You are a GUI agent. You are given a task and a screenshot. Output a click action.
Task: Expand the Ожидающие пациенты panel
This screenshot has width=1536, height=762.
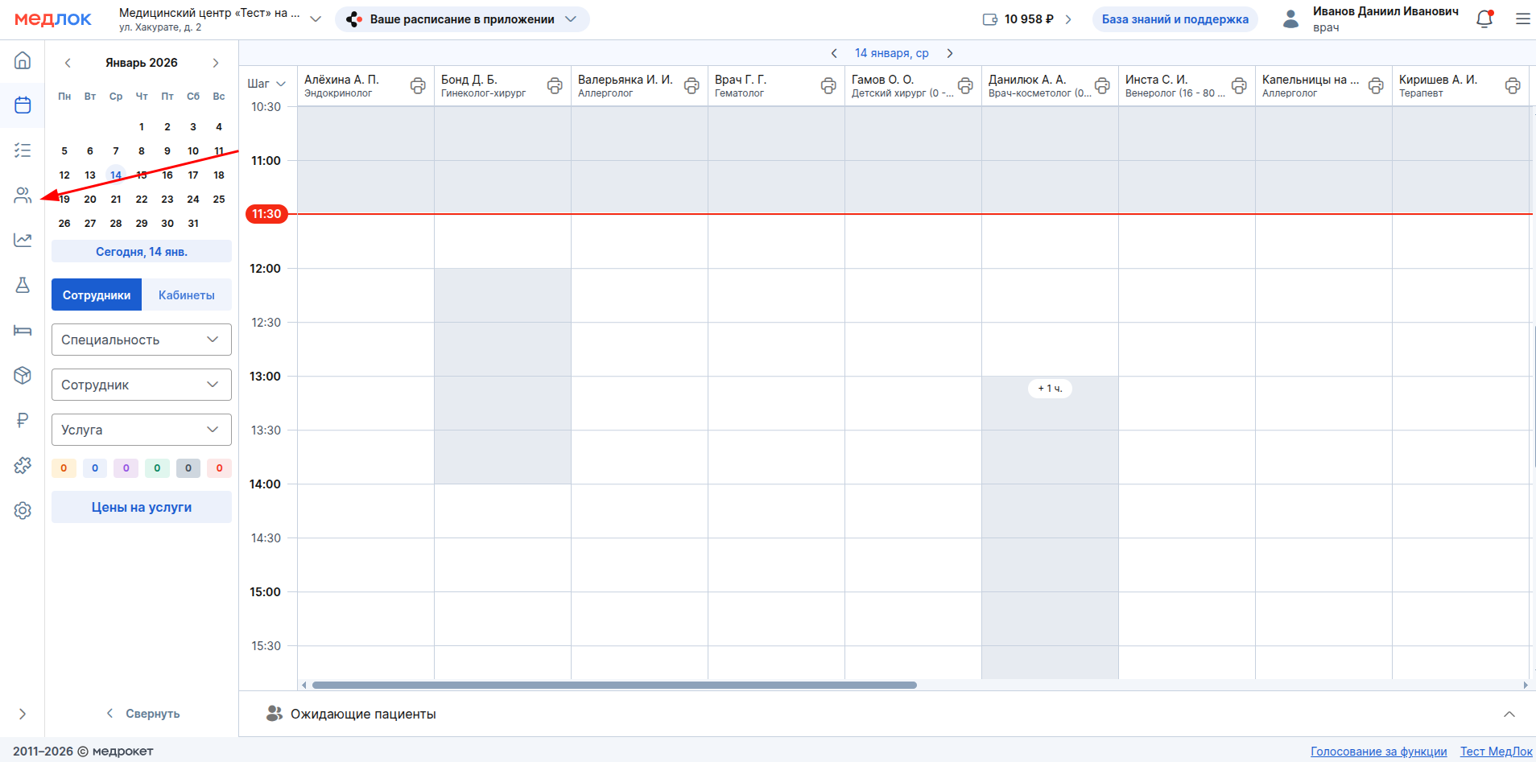tap(1509, 715)
